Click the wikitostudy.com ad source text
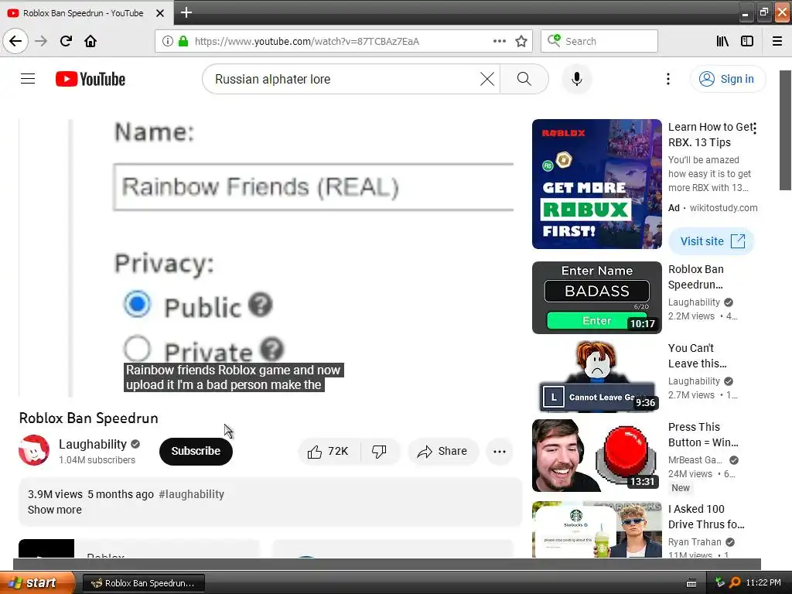 [x=723, y=207]
